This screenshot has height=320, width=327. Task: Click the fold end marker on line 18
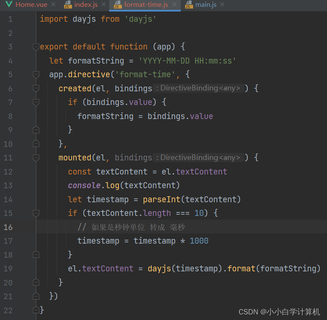point(36,254)
